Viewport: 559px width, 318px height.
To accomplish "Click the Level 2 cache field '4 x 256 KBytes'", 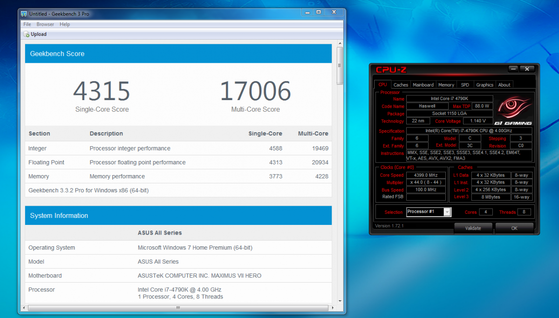I will [491, 189].
